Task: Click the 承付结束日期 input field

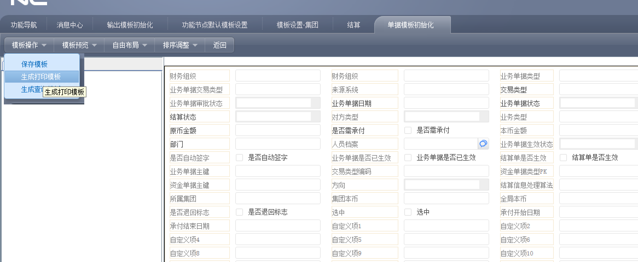Action: tap(278, 225)
